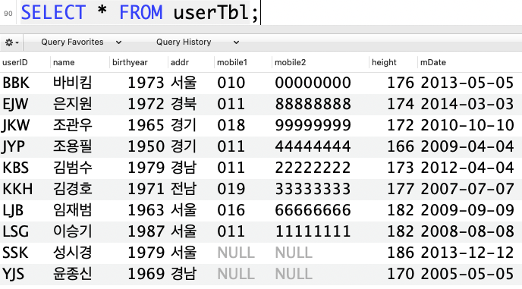Select the name cell 은지원
The width and height of the screenshot is (522, 289).
(72, 104)
